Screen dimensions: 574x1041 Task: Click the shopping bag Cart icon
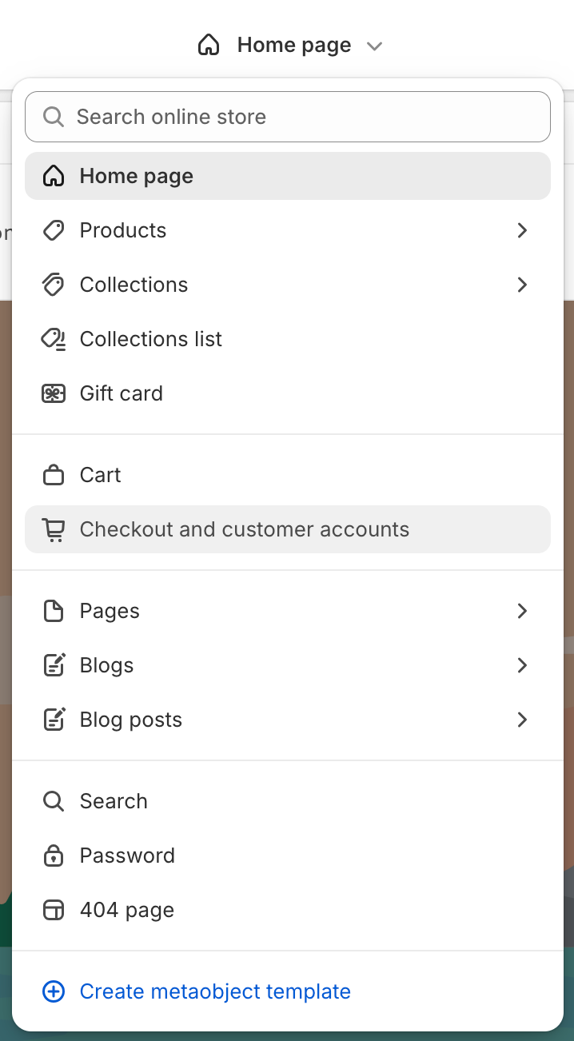coord(54,475)
